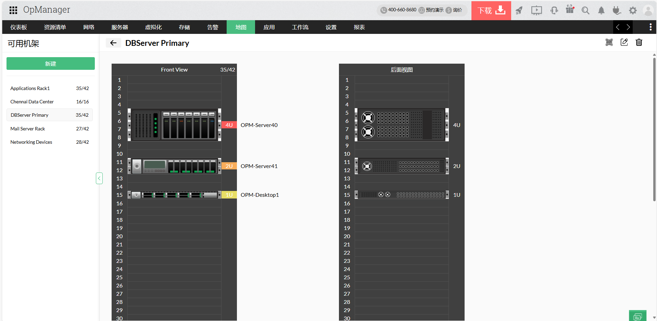Open the 存储 tab
Image resolution: width=657 pixels, height=321 pixels.
point(184,27)
